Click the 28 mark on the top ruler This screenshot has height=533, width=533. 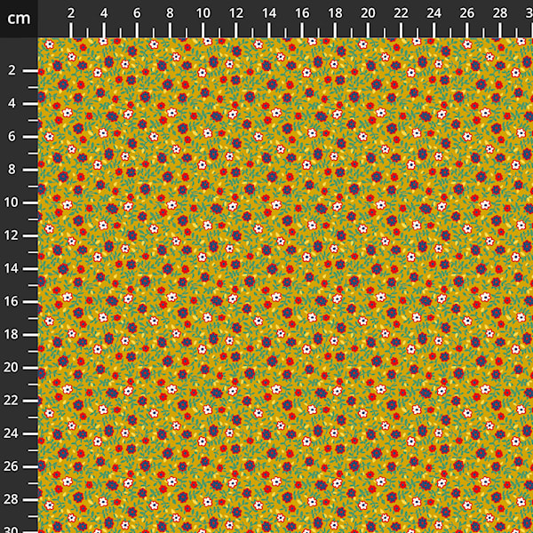(499, 14)
